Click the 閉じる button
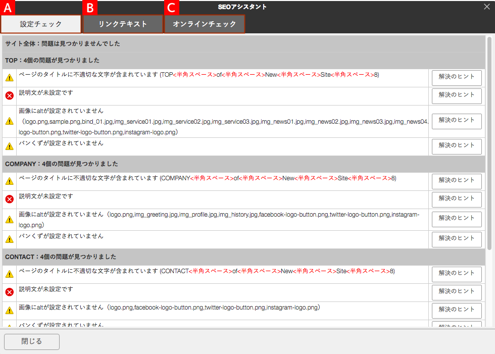 pyautogui.click(x=32, y=341)
